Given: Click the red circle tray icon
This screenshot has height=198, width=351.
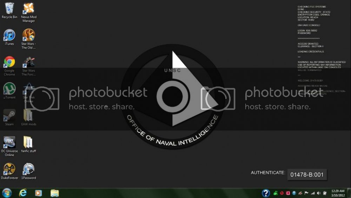Looking at the screenshot, I should (282, 193).
